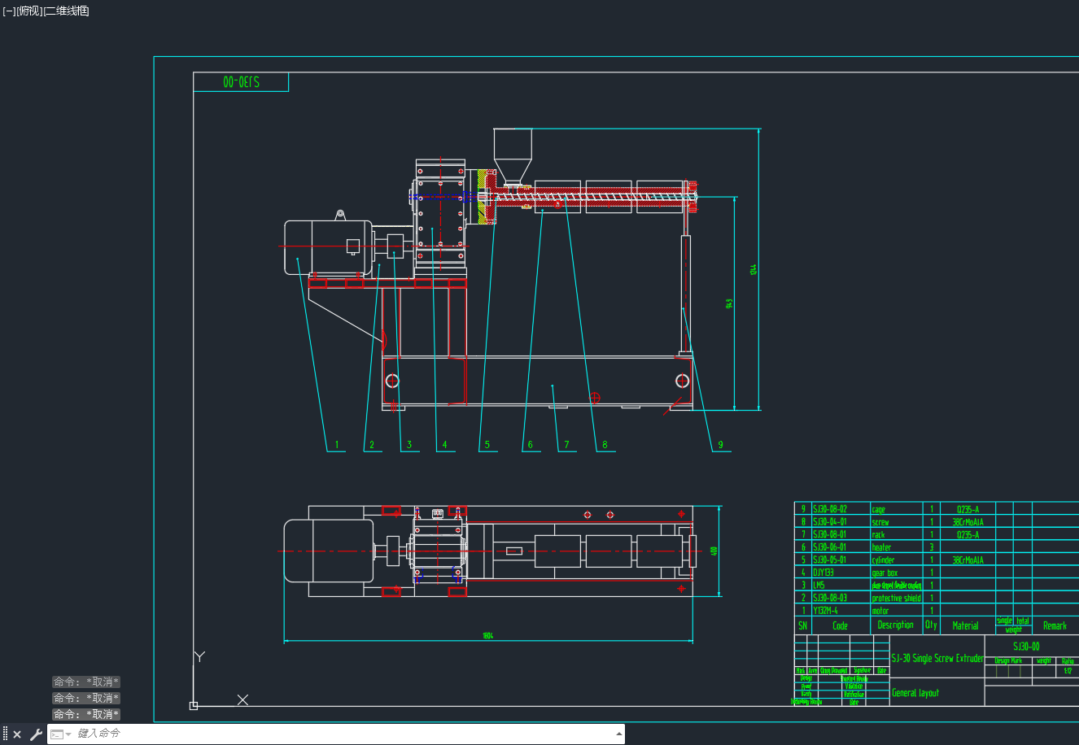Select the 38CrMoAlA material in the screw row
1079x745 pixels.
(x=968, y=522)
